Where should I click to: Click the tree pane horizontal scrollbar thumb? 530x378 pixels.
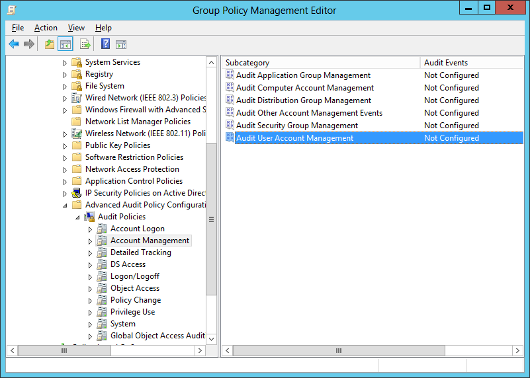(x=64, y=350)
